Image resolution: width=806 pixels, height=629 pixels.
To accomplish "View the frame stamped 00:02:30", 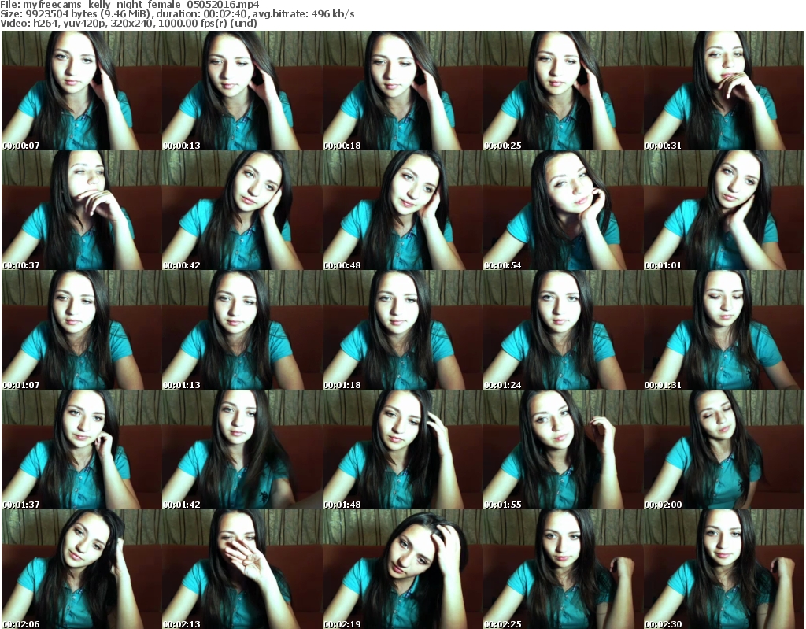I will pyautogui.click(x=723, y=569).
